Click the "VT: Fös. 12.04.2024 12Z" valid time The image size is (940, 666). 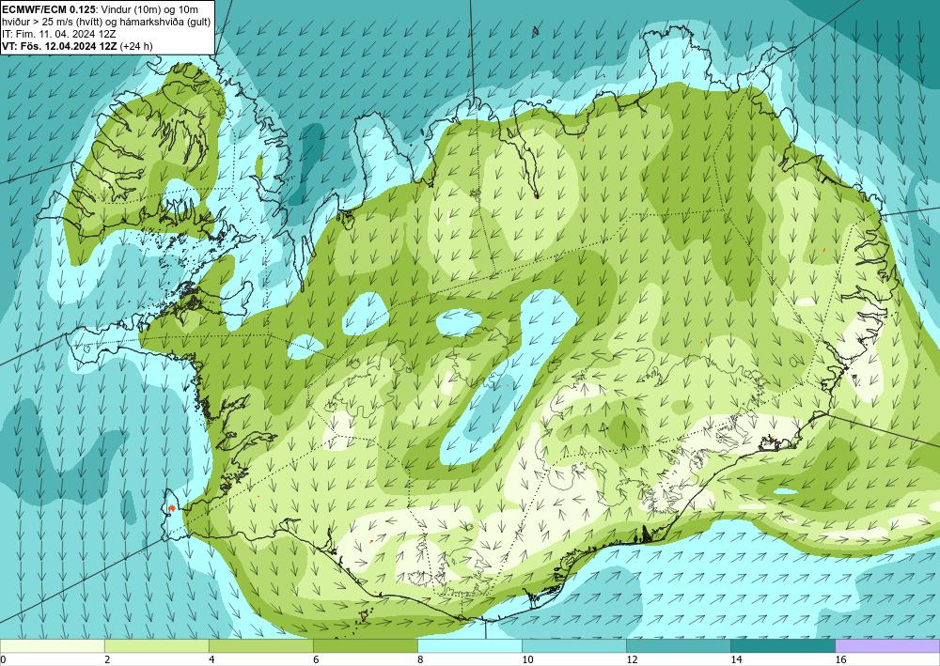pyautogui.click(x=59, y=46)
